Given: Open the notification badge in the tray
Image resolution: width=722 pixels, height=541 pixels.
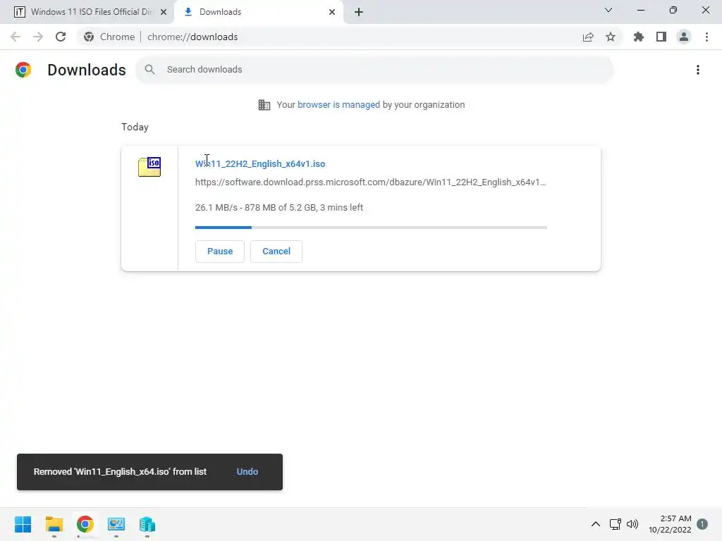Looking at the screenshot, I should pyautogui.click(x=702, y=524).
